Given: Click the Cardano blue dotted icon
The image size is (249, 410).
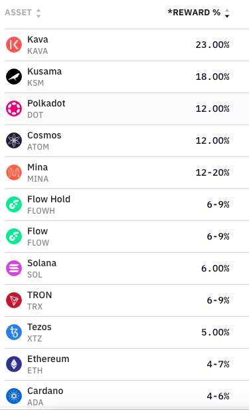Looking at the screenshot, I should (14, 396).
